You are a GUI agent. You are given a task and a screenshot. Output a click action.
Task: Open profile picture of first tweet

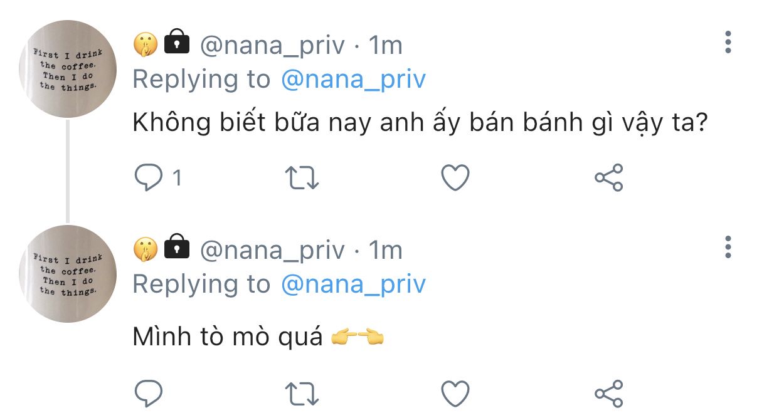[68, 69]
